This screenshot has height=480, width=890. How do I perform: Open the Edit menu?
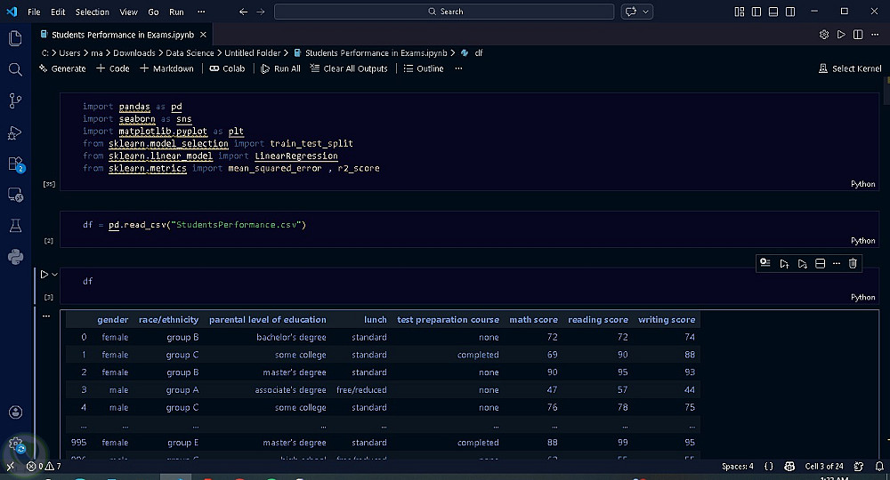[x=58, y=12]
